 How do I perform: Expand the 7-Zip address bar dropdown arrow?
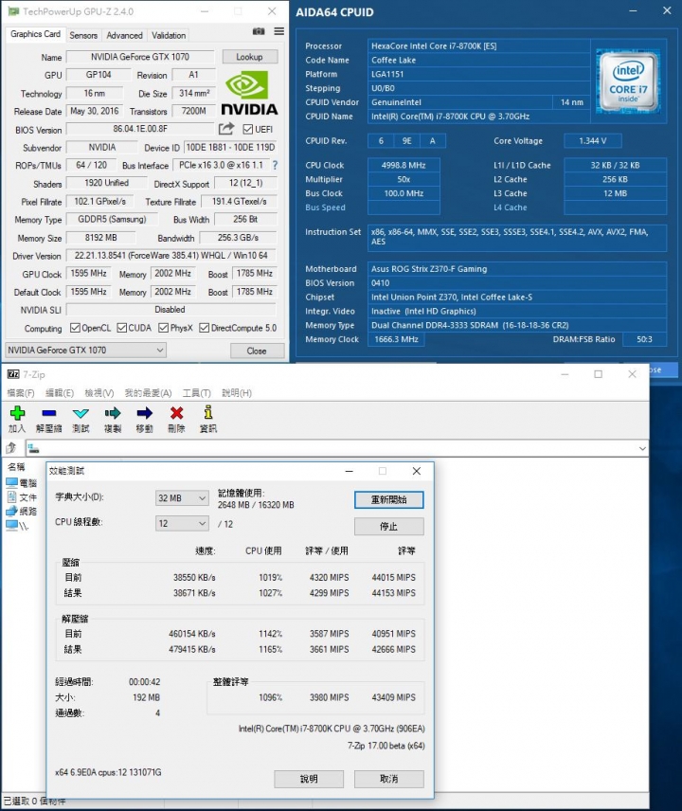642,448
